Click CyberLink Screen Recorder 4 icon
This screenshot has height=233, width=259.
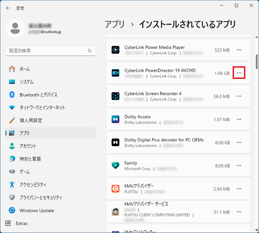(115, 96)
